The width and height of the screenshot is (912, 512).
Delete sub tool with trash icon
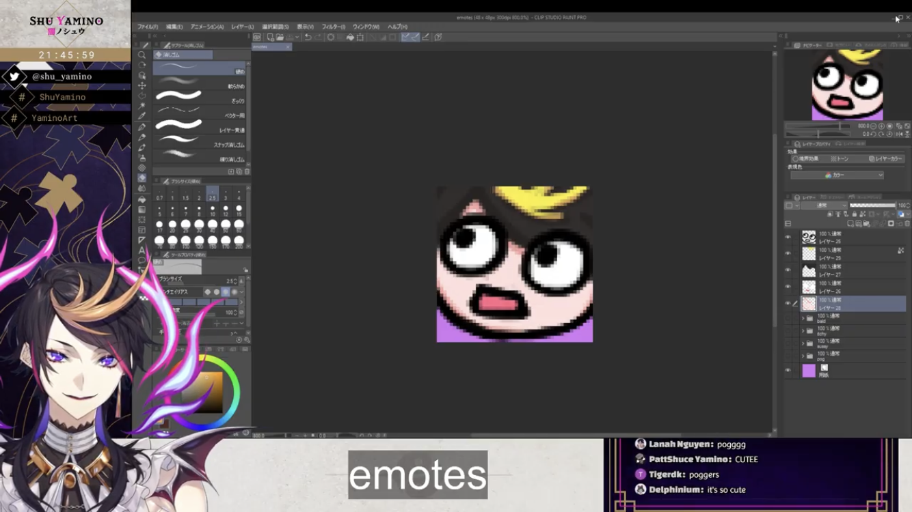coord(247,171)
